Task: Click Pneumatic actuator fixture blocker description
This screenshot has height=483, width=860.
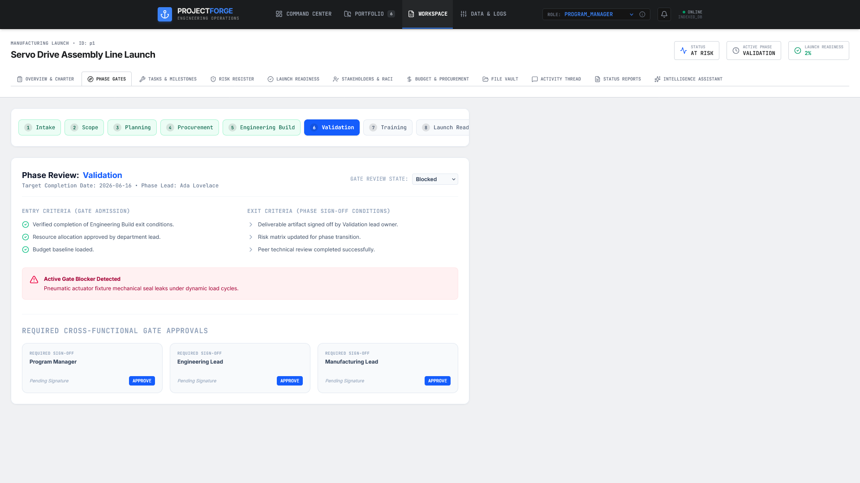Action: click(141, 288)
